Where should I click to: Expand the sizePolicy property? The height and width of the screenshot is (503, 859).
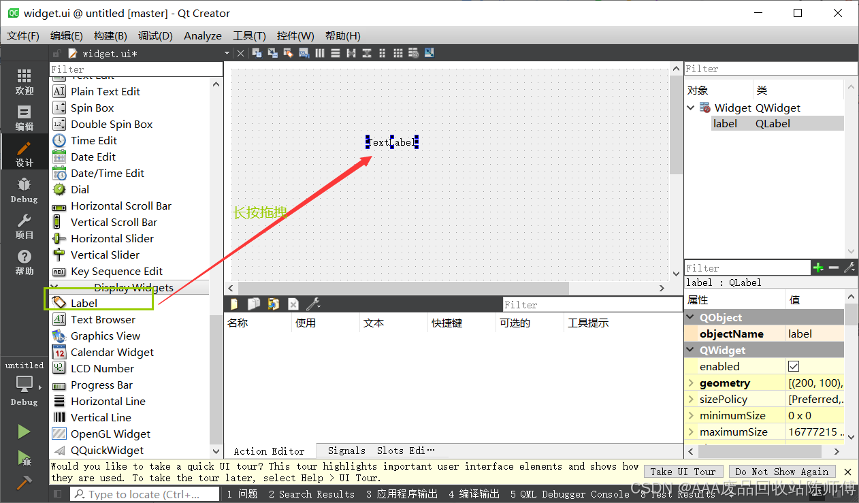[x=692, y=400]
